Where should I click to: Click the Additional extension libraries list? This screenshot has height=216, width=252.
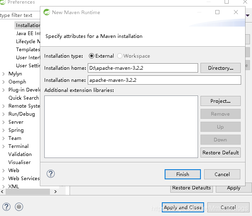pyautogui.click(x=121, y=127)
